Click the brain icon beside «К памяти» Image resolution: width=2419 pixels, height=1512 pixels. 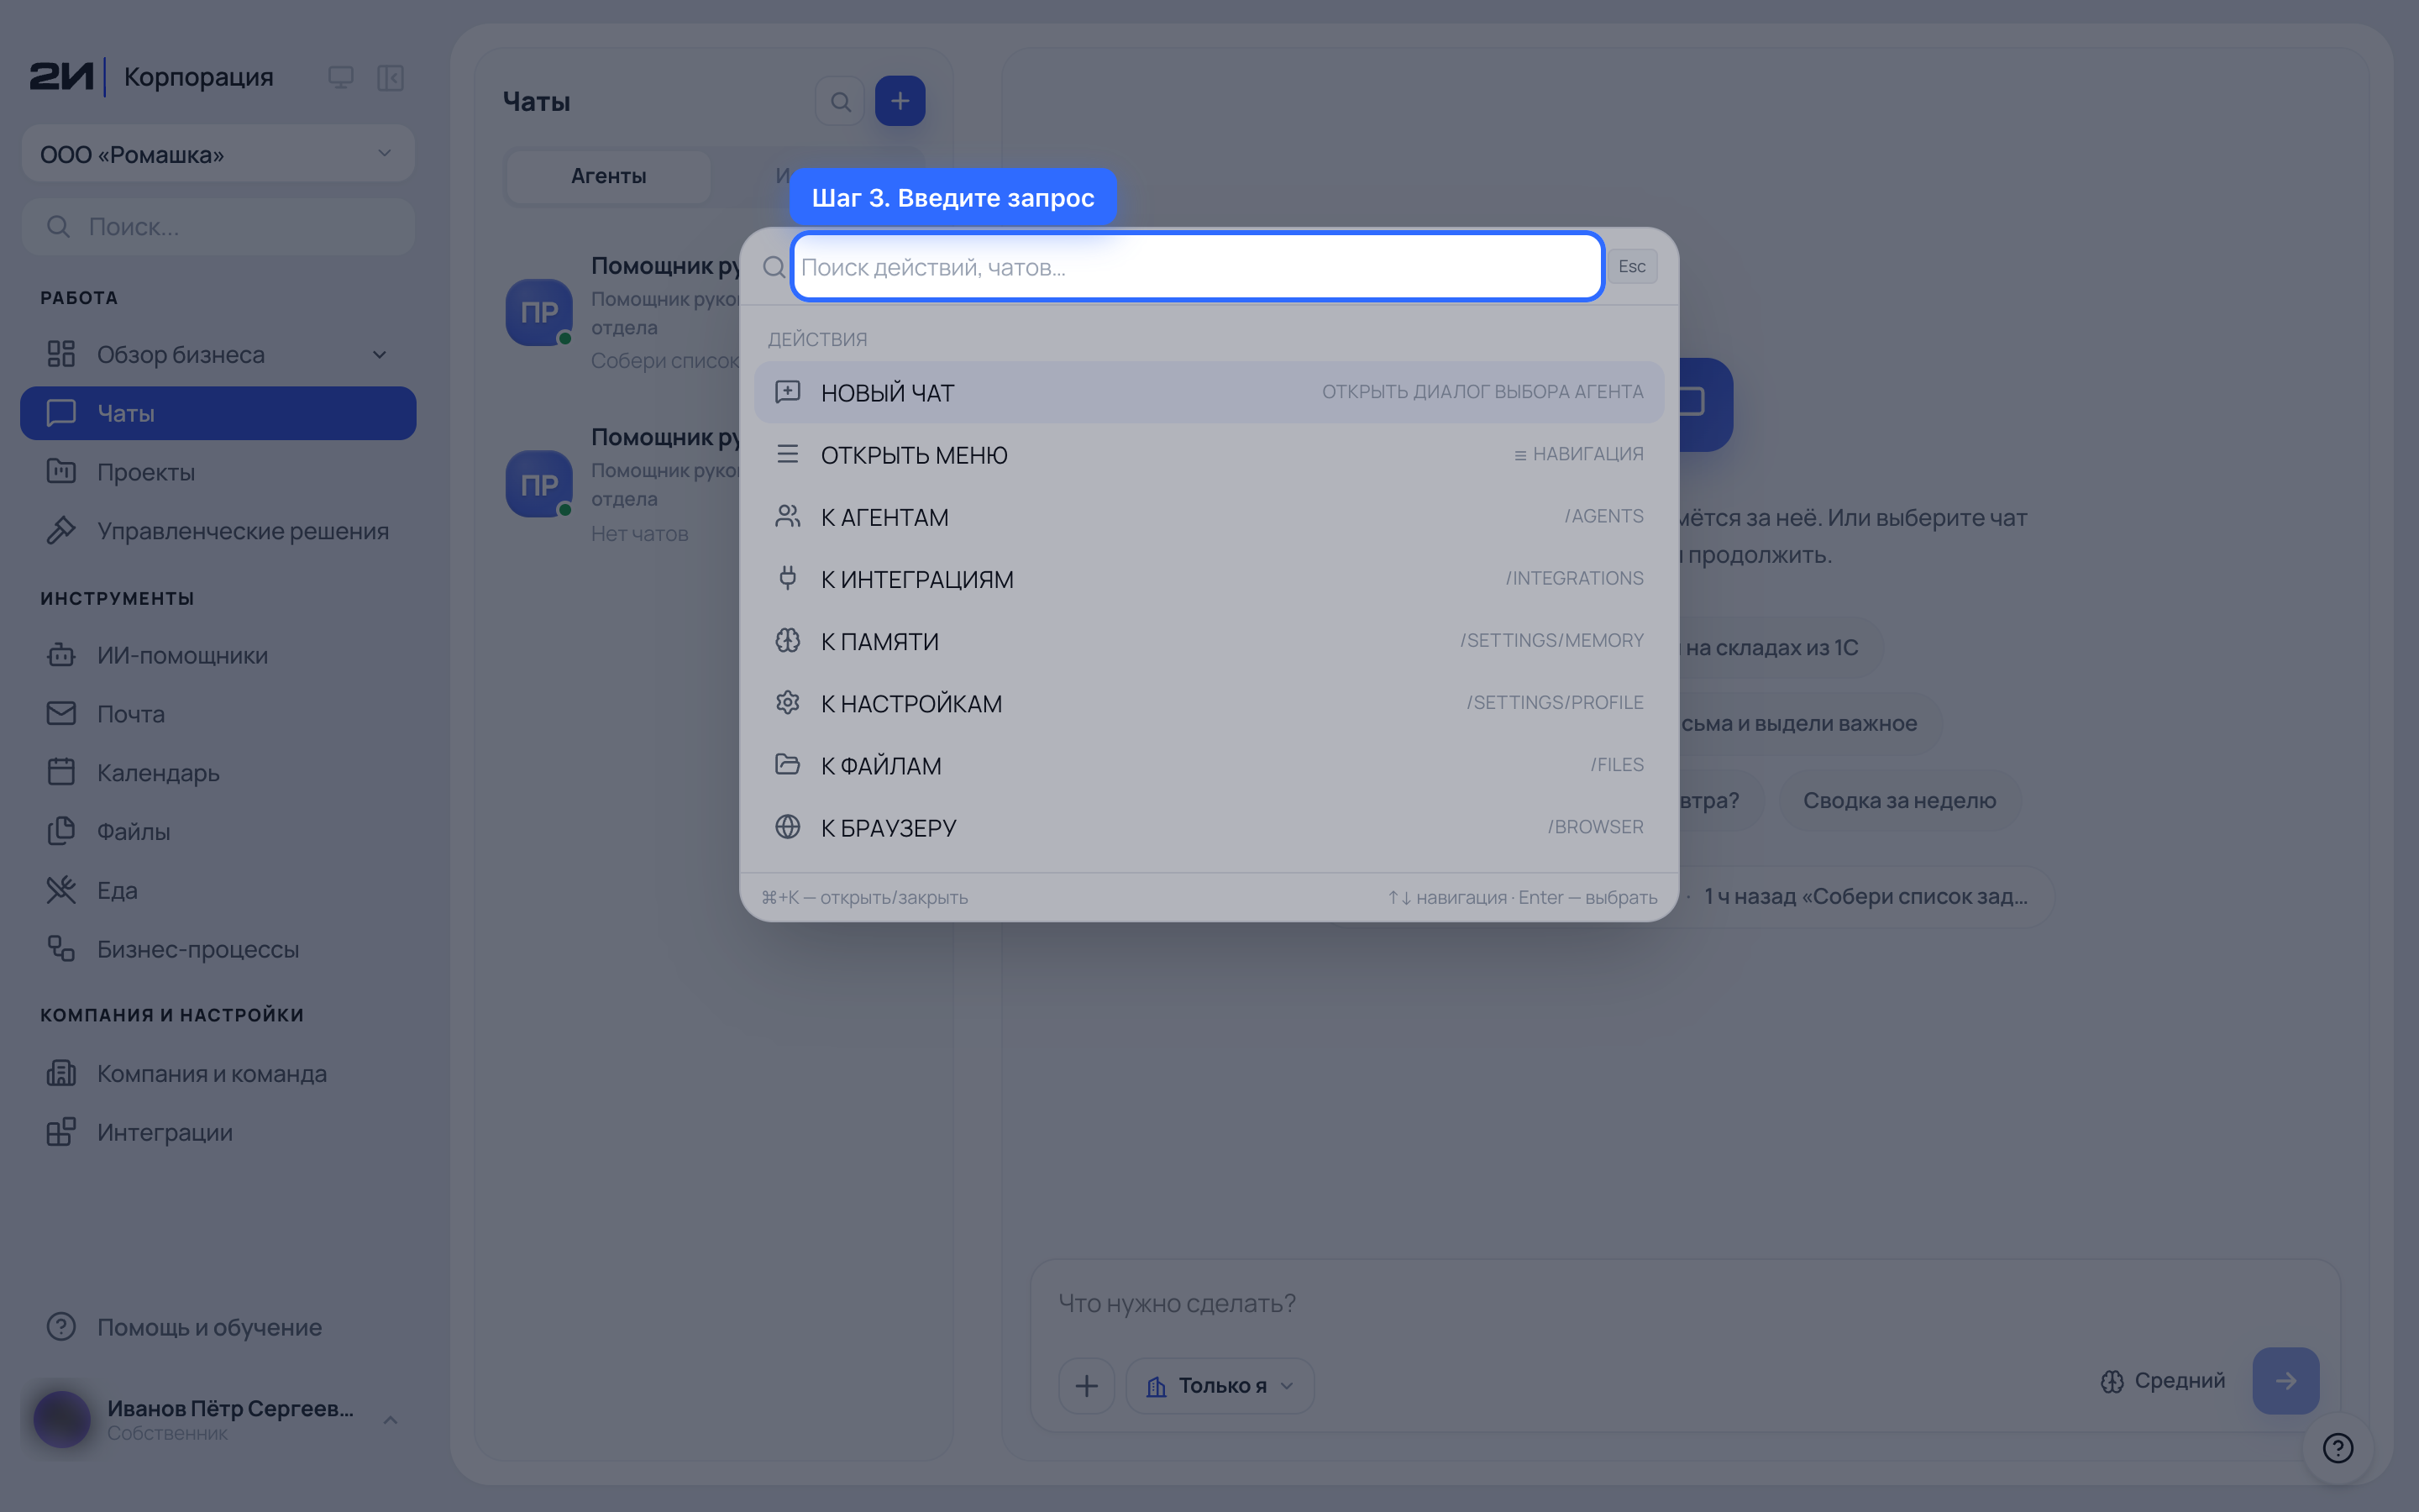pyautogui.click(x=788, y=640)
